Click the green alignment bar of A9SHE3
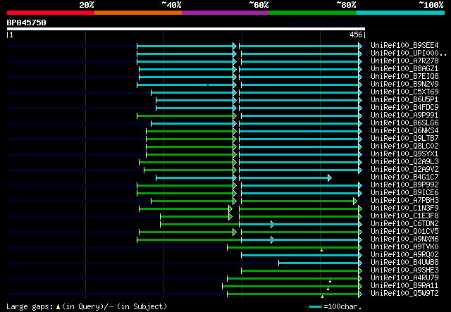Screen dimensions: 451x312 pos(300,271)
